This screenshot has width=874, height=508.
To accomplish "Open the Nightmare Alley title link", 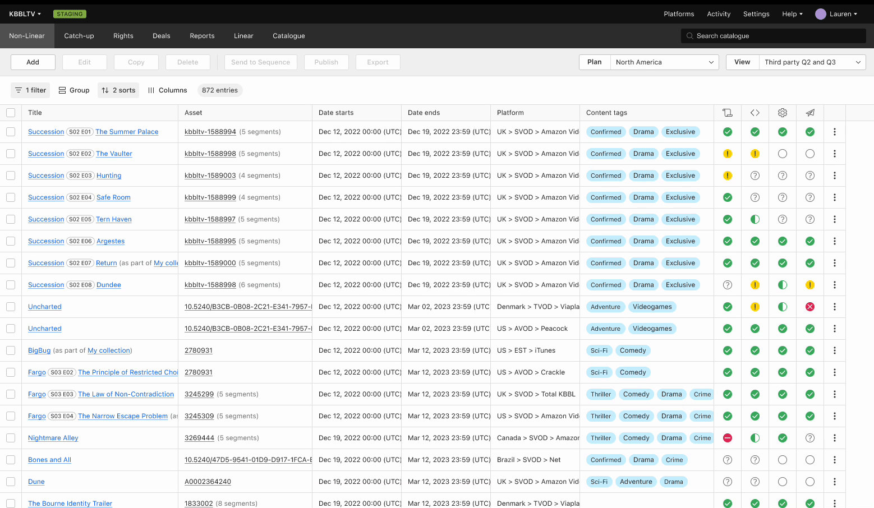I will pyautogui.click(x=53, y=438).
